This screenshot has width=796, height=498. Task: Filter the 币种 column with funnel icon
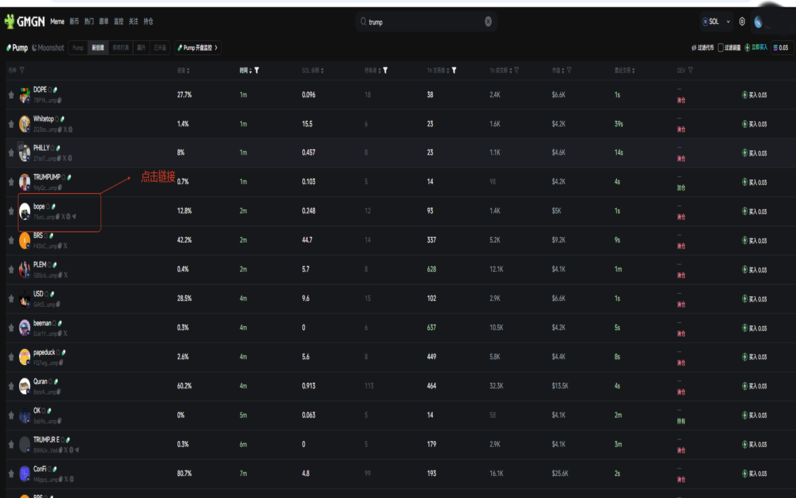[x=22, y=70]
